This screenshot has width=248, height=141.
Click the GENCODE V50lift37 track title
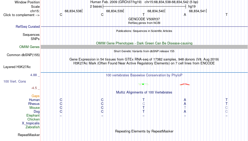pos(144,19)
